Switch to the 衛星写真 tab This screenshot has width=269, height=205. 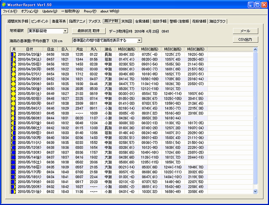pos(59,21)
